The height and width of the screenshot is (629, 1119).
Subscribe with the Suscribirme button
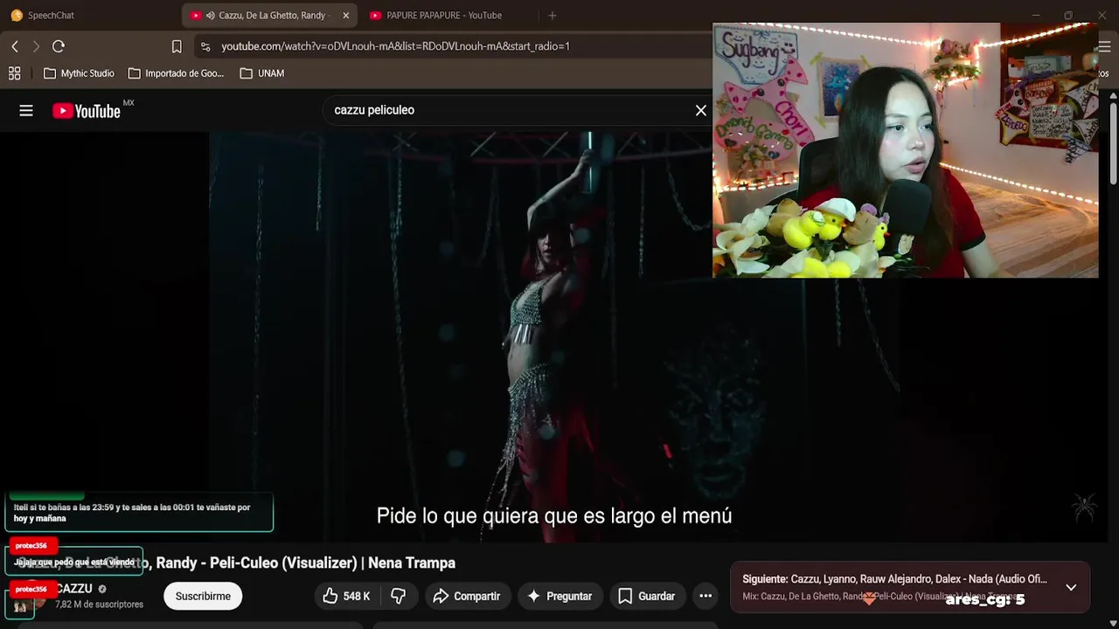pos(203,596)
